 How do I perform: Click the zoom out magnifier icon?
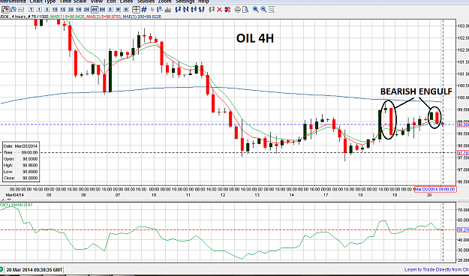coord(263,10)
